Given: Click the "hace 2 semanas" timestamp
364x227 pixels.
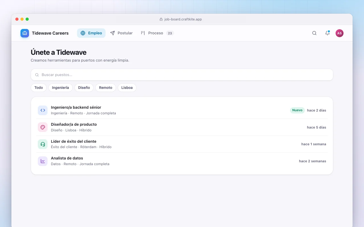Looking at the screenshot, I should (x=313, y=161).
